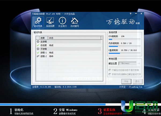Click the 内存使用率 0.58G / 2G value
The height and width of the screenshot is (116, 161).
pyautogui.click(x=126, y=43)
